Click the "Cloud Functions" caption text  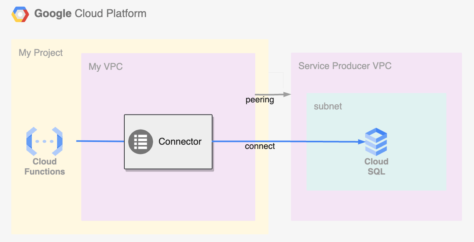(45, 166)
